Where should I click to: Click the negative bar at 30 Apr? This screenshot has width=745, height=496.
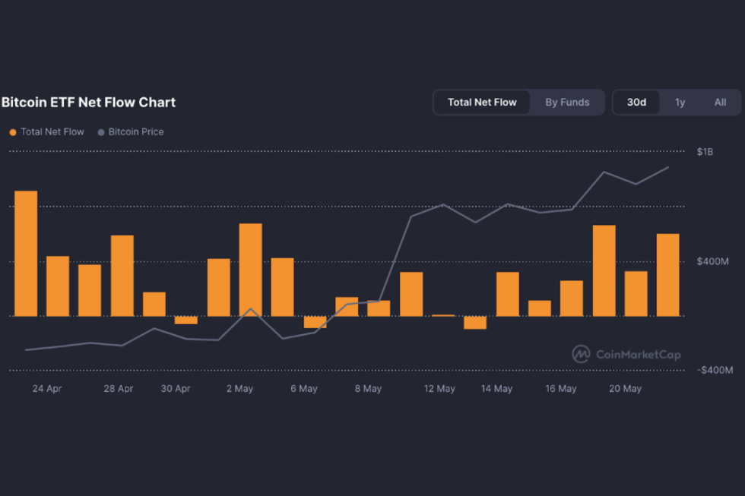[185, 320]
